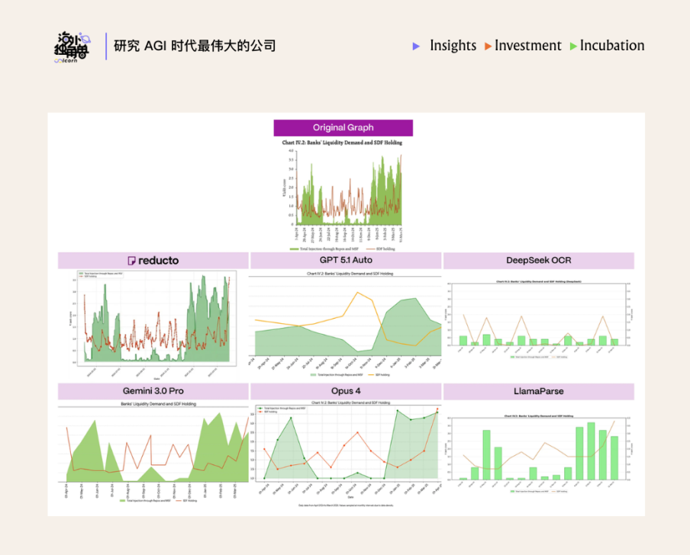Open the reducto chart output
690x555 pixels.
153,322
